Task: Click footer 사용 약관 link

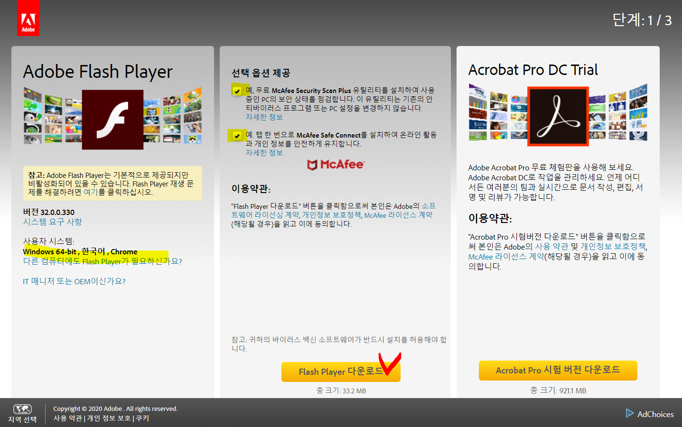Action: 67,418
